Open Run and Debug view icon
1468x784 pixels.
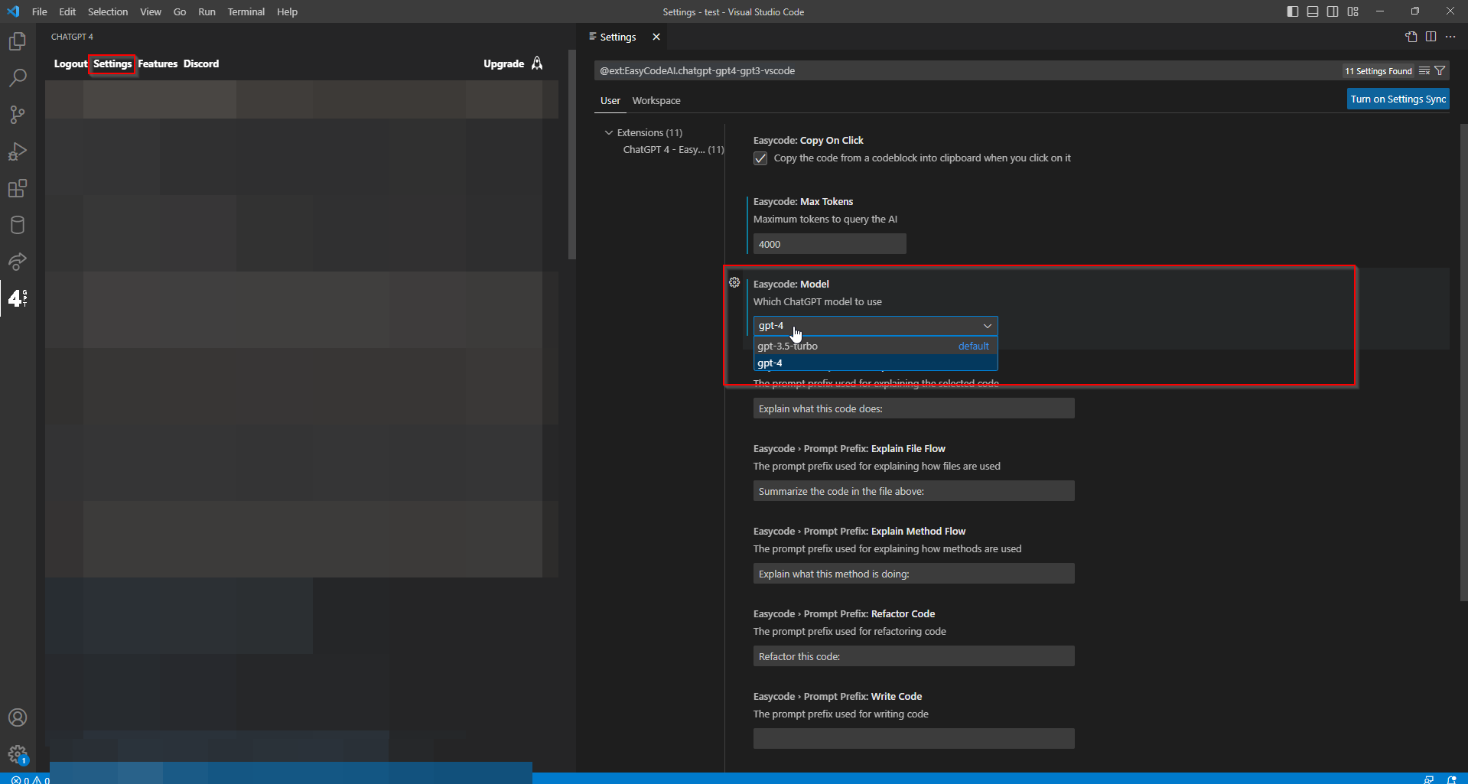pos(18,151)
